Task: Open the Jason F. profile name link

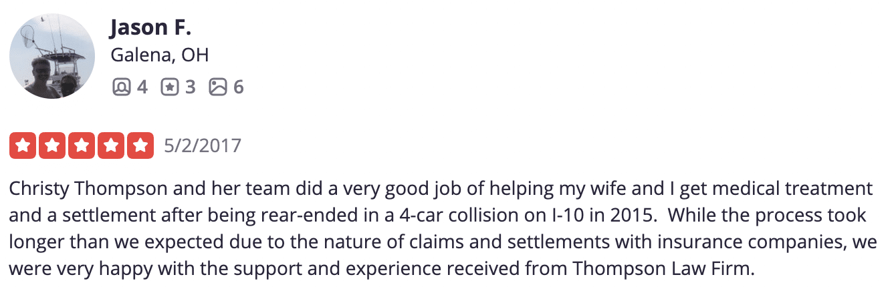Action: (149, 27)
